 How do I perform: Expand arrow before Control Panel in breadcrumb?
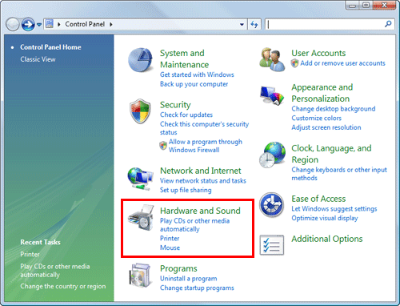click(59, 24)
